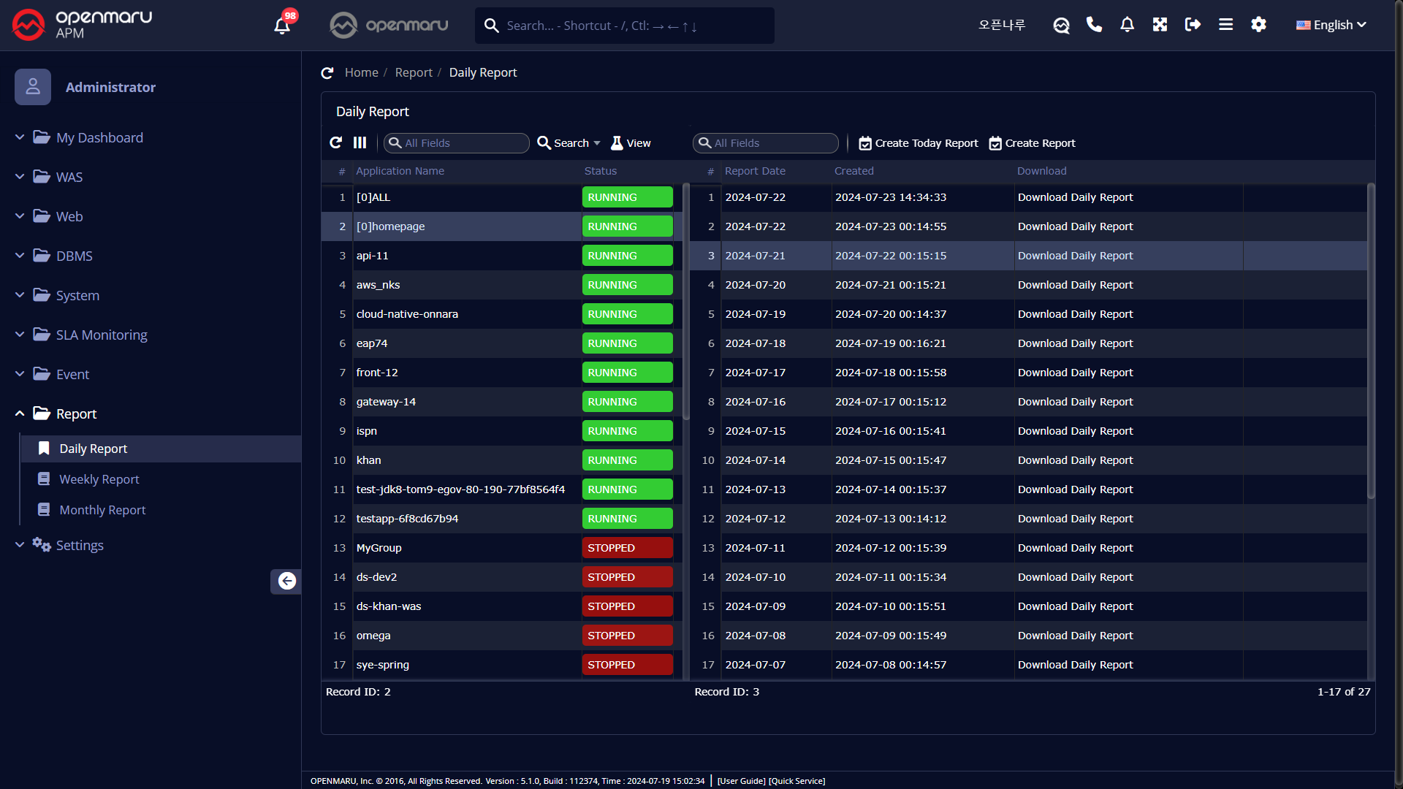
Task: Expand the SLA Monitoring menu folder
Action: point(101,335)
